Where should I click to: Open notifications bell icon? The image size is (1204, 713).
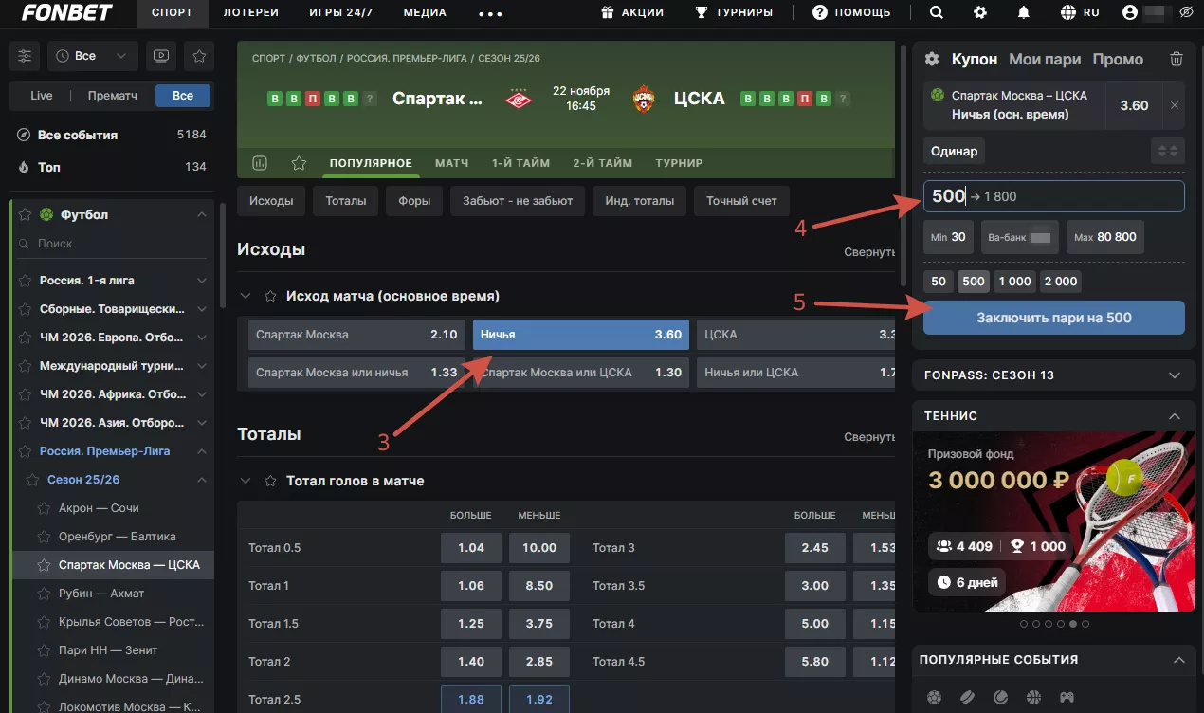pyautogui.click(x=1023, y=13)
